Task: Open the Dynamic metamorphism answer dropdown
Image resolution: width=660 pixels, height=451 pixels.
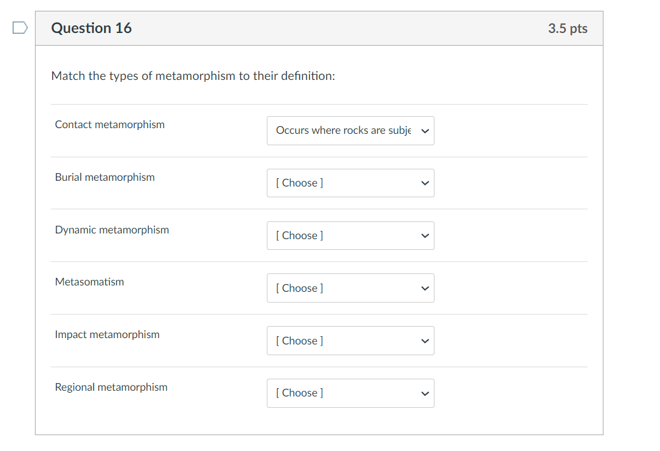Action: coord(350,235)
